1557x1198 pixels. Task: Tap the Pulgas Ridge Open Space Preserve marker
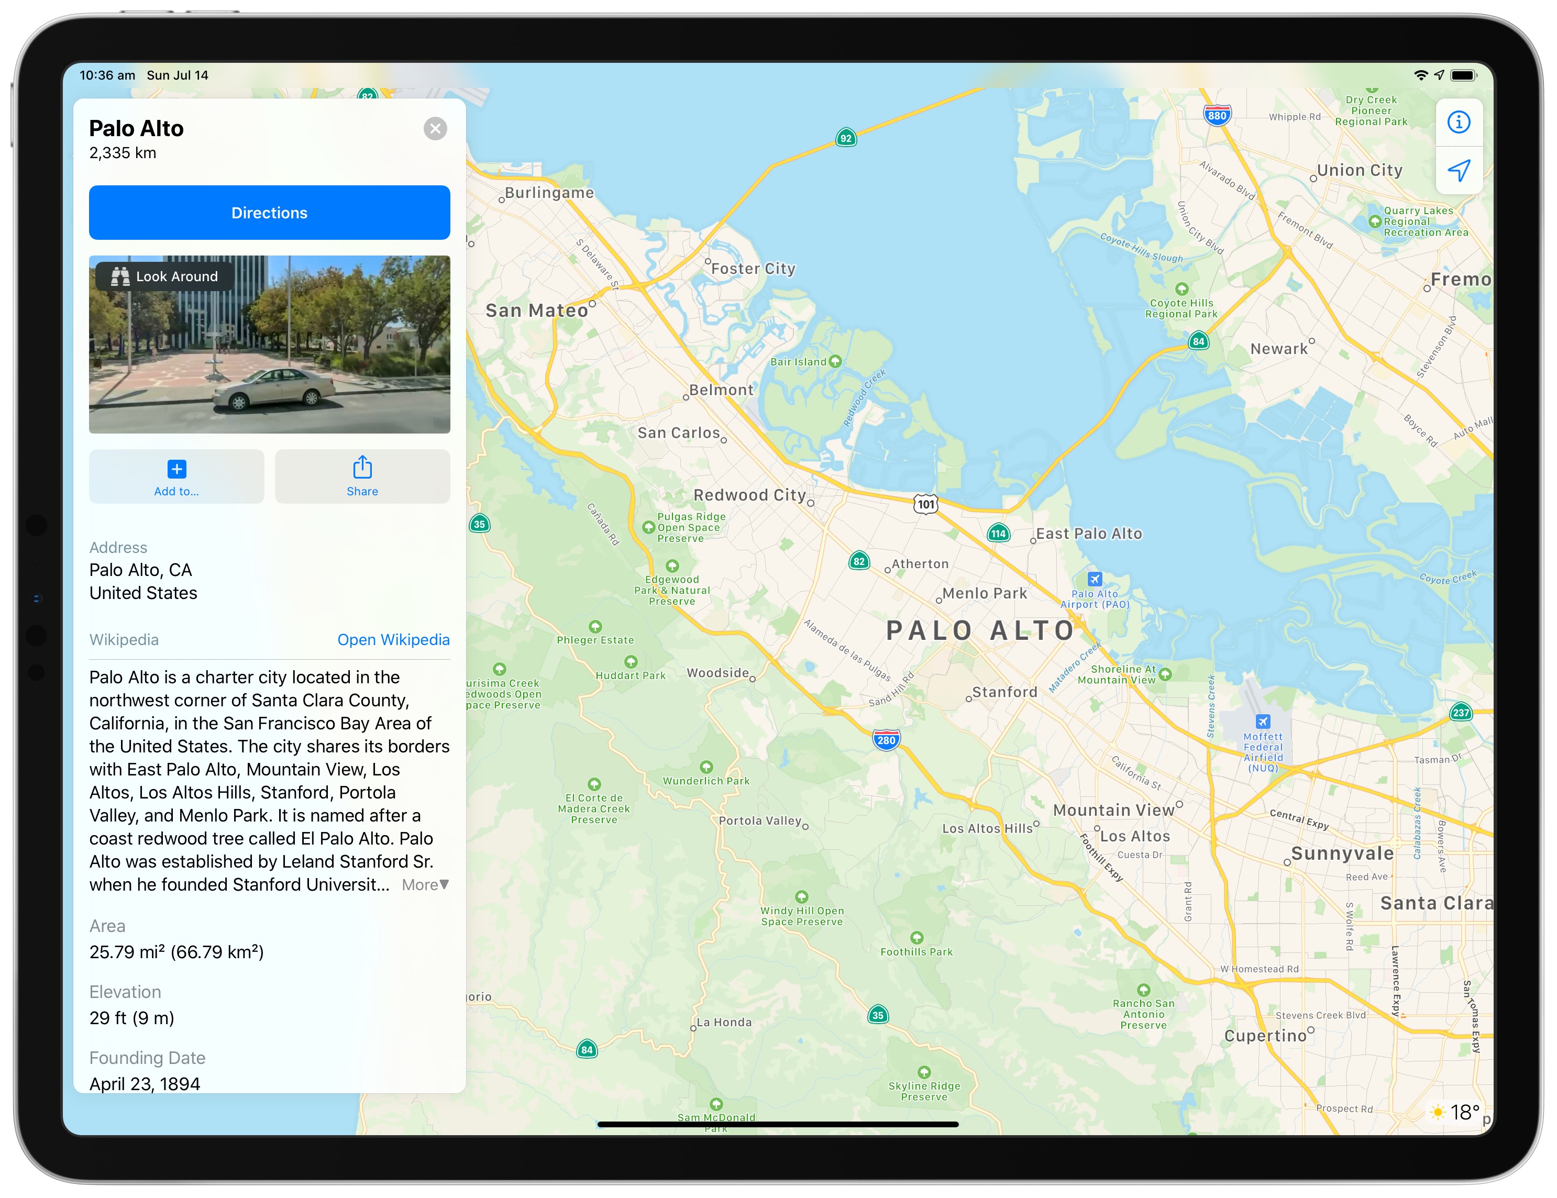pos(648,527)
